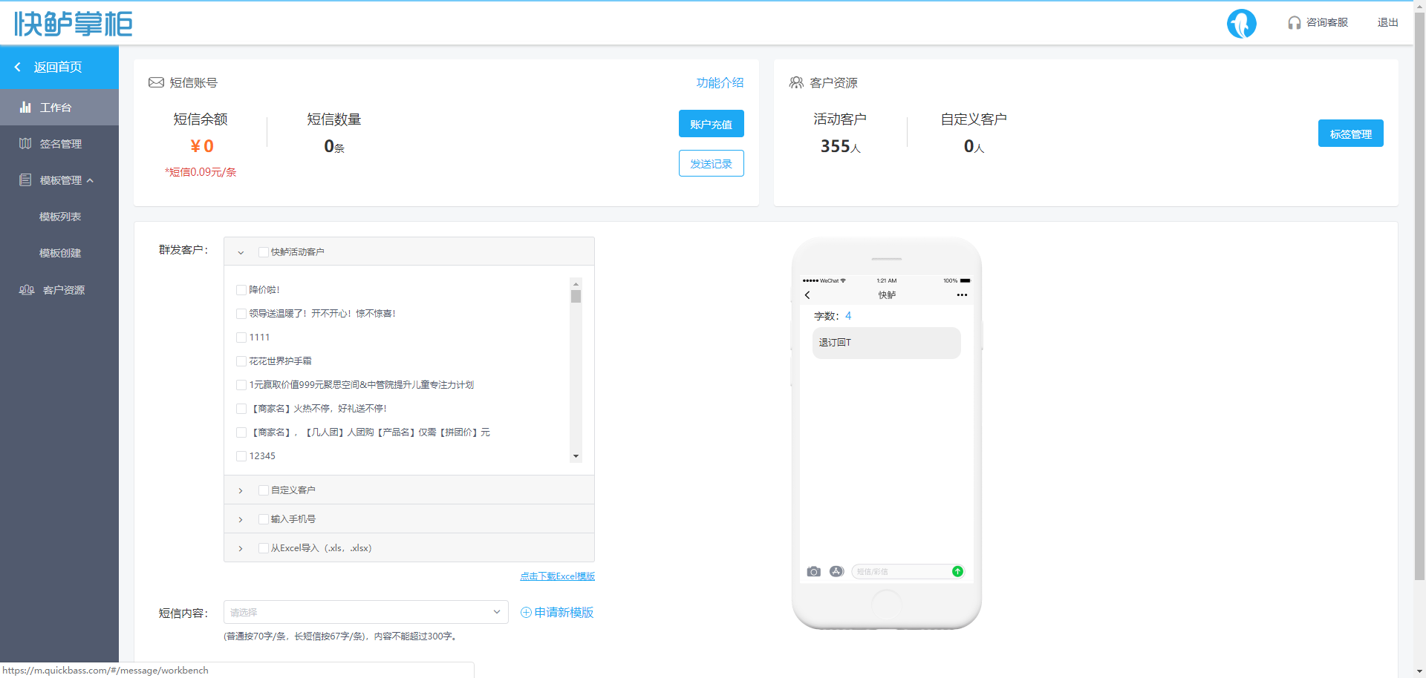Click the 标签管理 button
The width and height of the screenshot is (1426, 678).
point(1350,134)
